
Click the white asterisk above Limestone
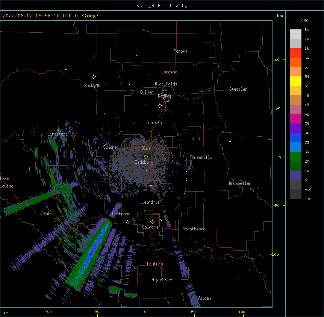[x=58, y=130]
